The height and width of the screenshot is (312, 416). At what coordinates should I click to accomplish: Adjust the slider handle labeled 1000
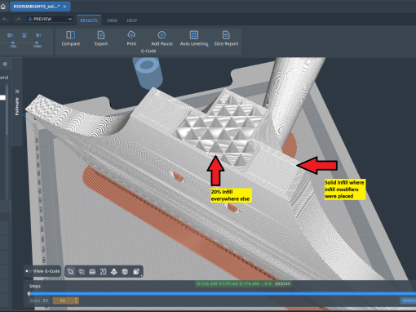[37, 42]
